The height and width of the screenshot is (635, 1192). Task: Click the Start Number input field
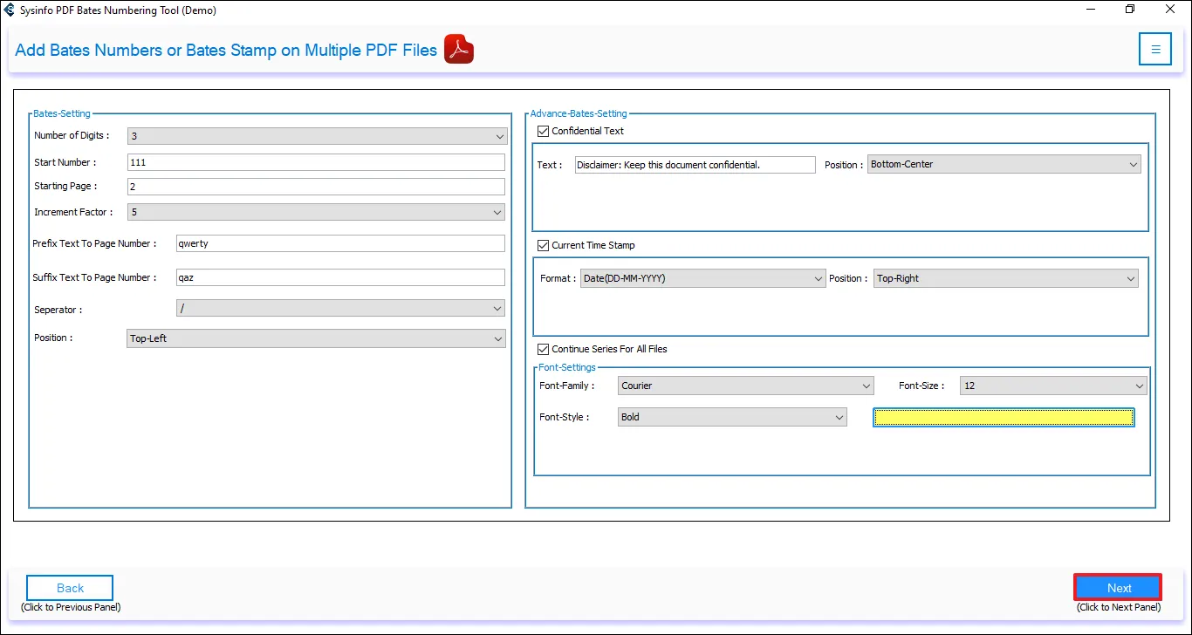pyautogui.click(x=316, y=162)
